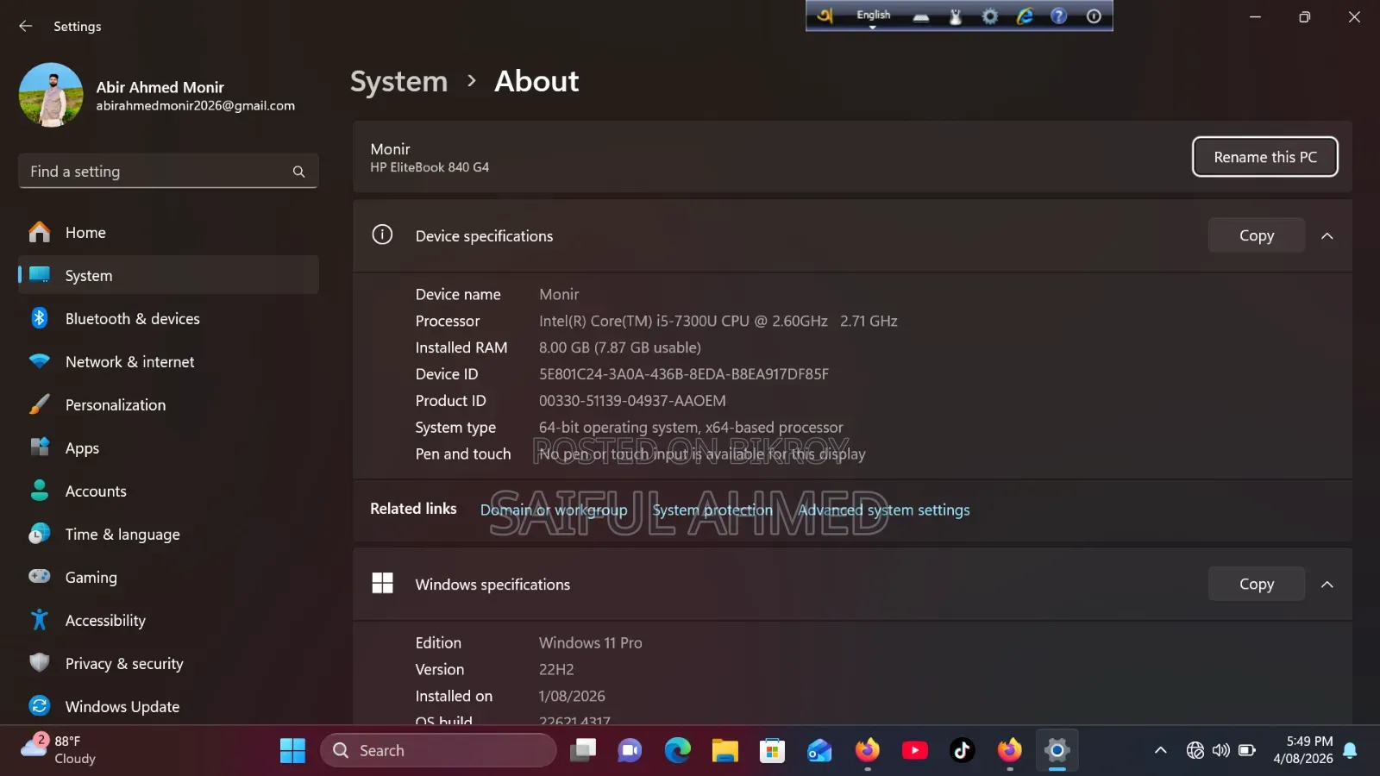Collapse the Windows specifications section
The width and height of the screenshot is (1380, 776).
(x=1327, y=585)
